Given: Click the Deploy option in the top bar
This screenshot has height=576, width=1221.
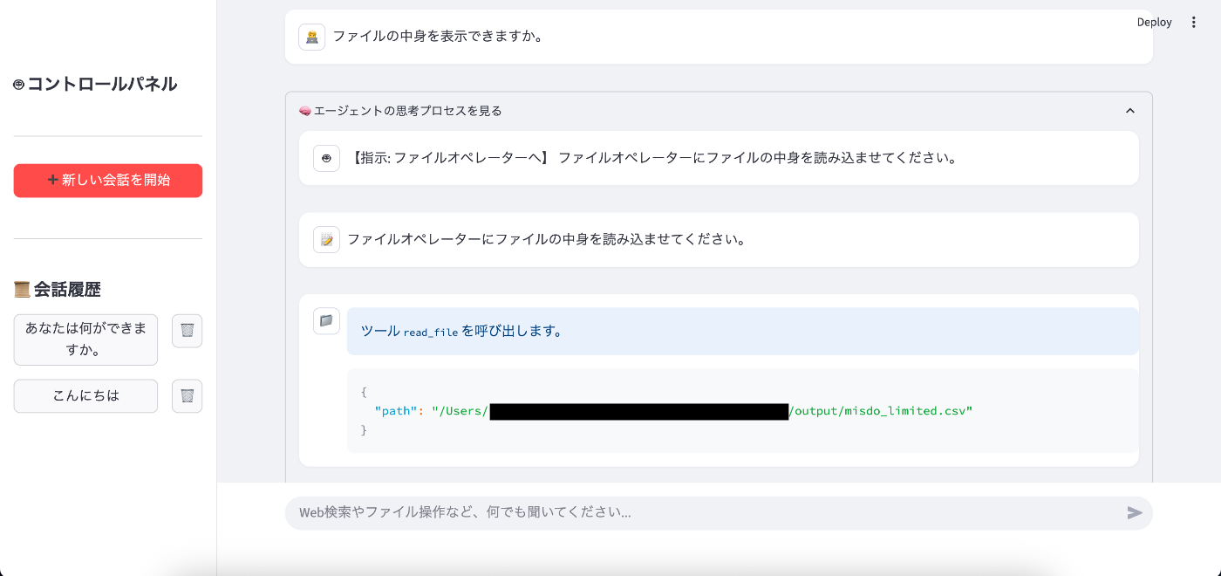Looking at the screenshot, I should (x=1154, y=22).
